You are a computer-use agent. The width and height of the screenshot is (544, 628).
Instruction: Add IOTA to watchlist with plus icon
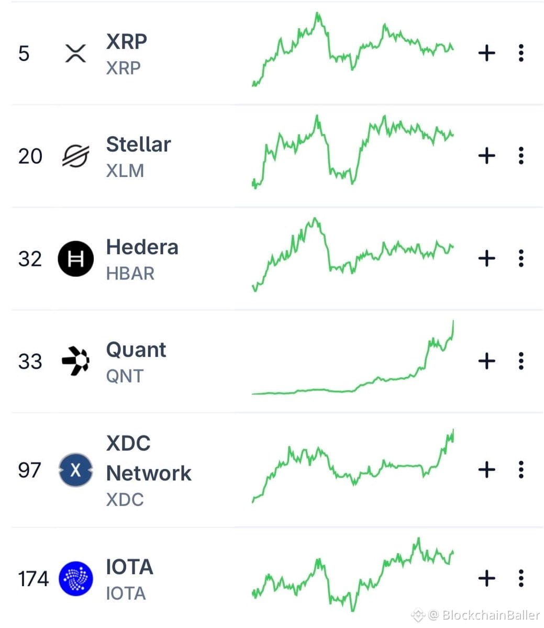pyautogui.click(x=487, y=578)
